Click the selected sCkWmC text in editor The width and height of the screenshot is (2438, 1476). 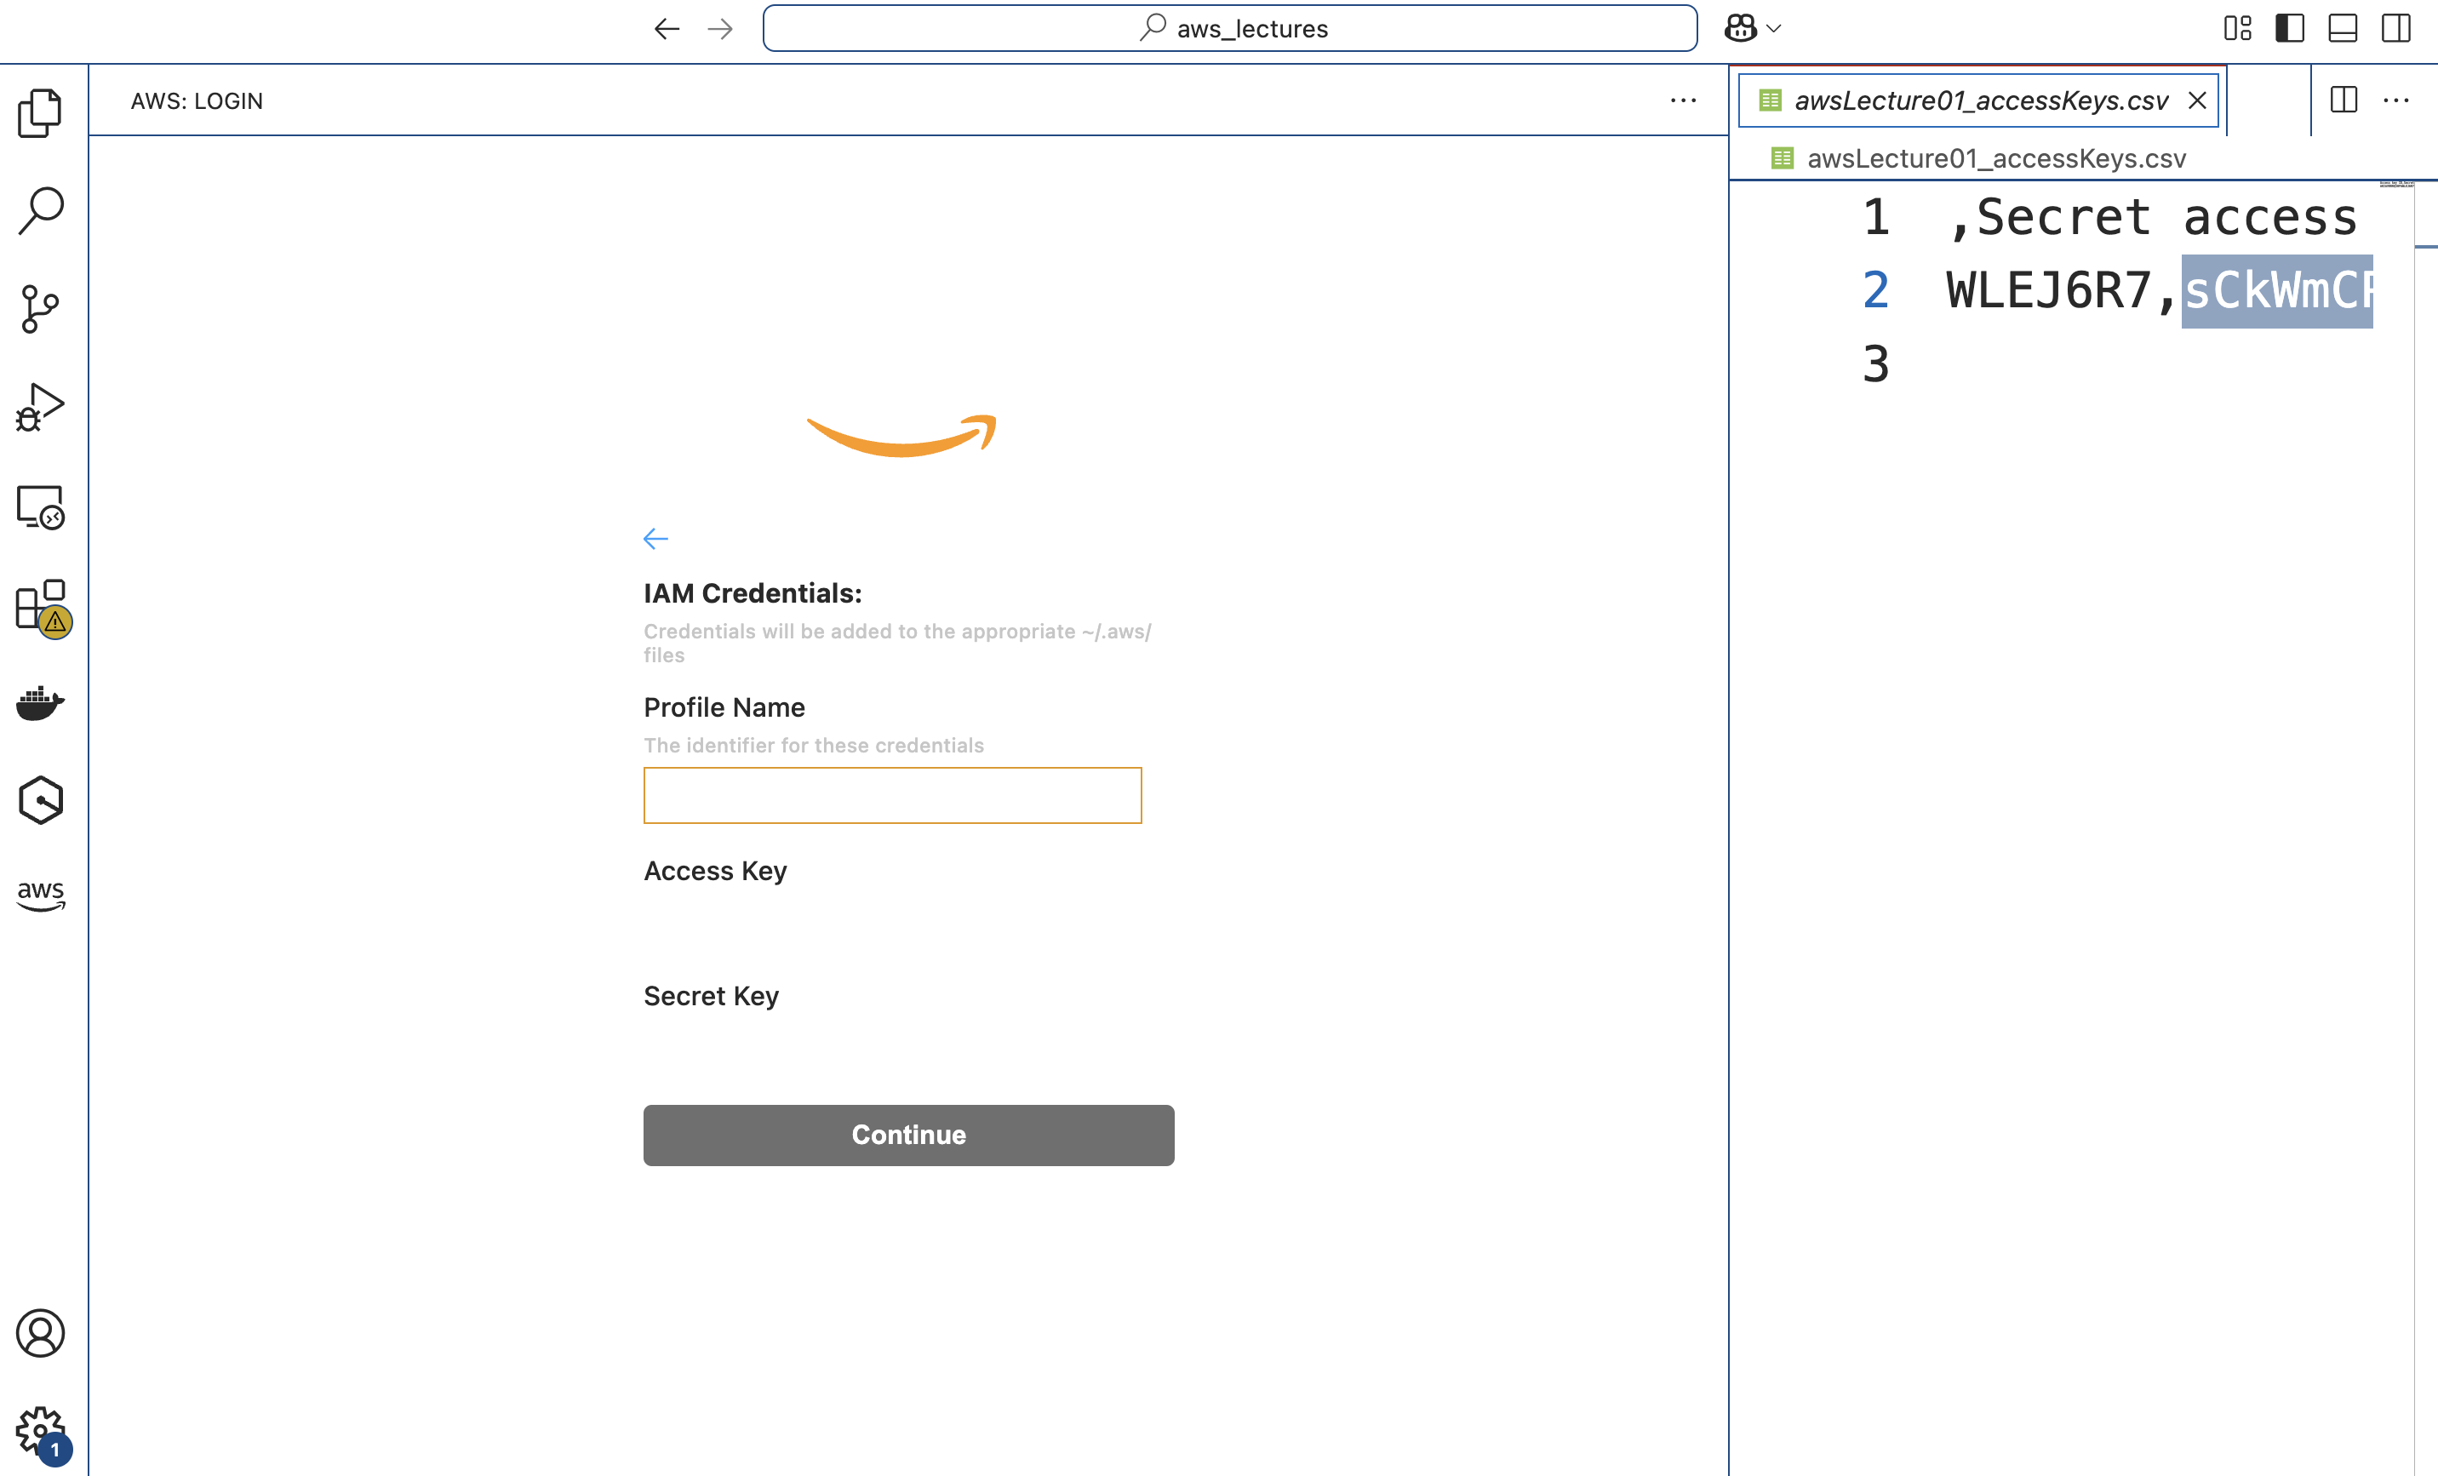click(x=2278, y=291)
